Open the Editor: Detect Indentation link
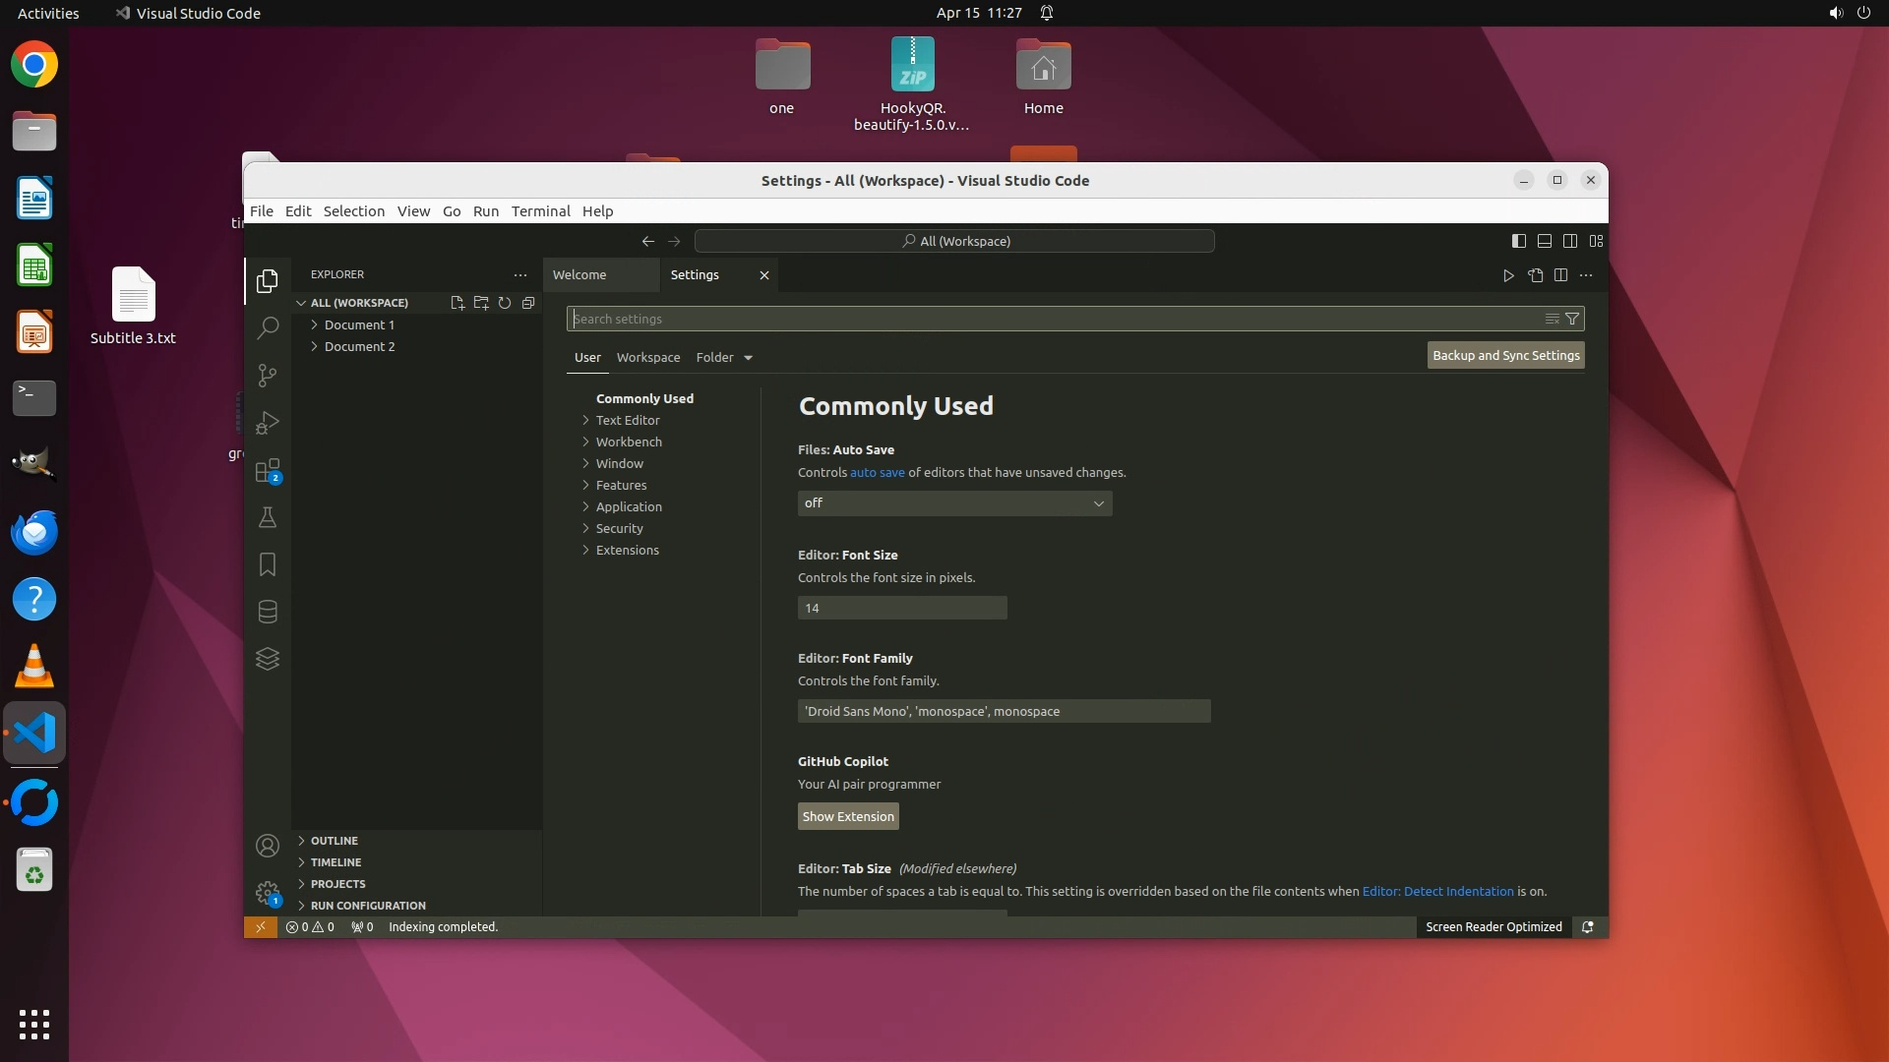 [x=1437, y=892]
